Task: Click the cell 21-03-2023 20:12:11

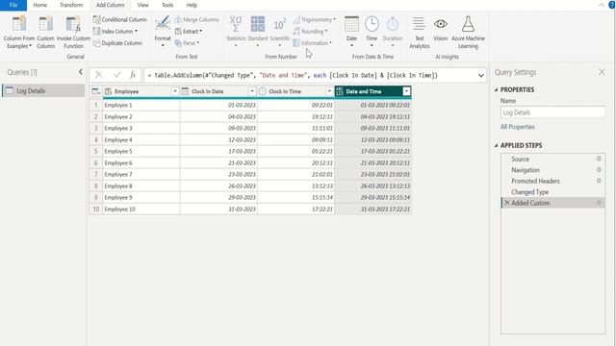Action: 372,162
